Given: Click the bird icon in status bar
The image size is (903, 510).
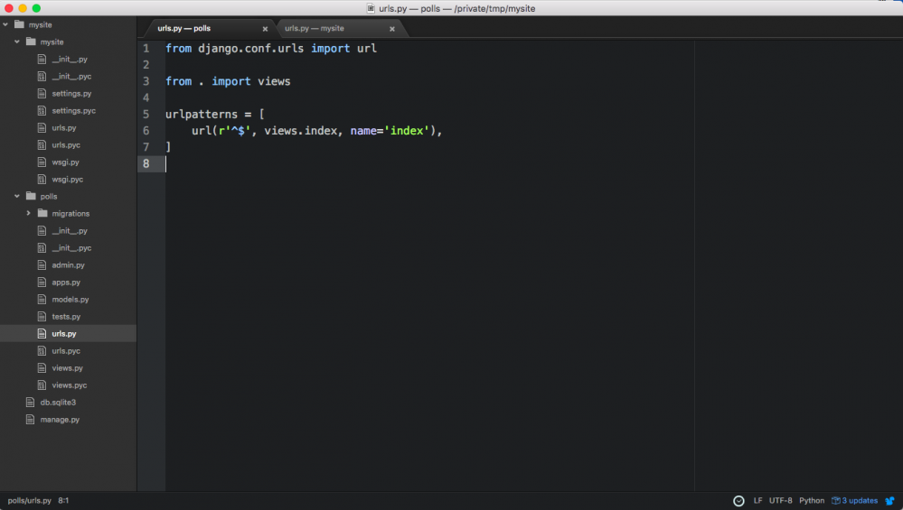Looking at the screenshot, I should click(889, 501).
